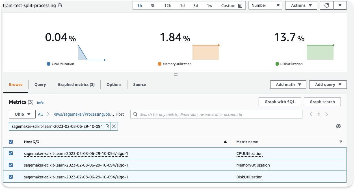Sort ascending by Host column
355x190 pixels.
[225, 142]
